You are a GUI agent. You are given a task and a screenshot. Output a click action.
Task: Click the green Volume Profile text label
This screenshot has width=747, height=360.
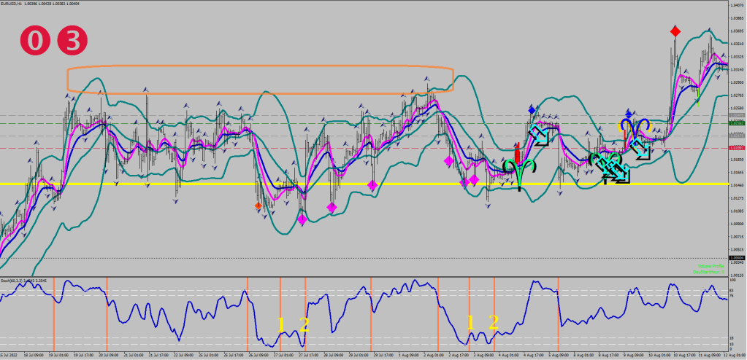(x=710, y=267)
